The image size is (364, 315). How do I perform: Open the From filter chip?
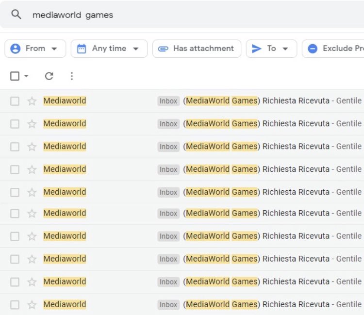pyautogui.click(x=35, y=49)
